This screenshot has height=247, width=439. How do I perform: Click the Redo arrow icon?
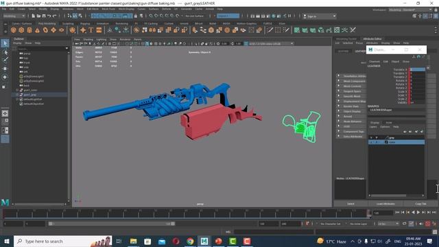point(55,16)
